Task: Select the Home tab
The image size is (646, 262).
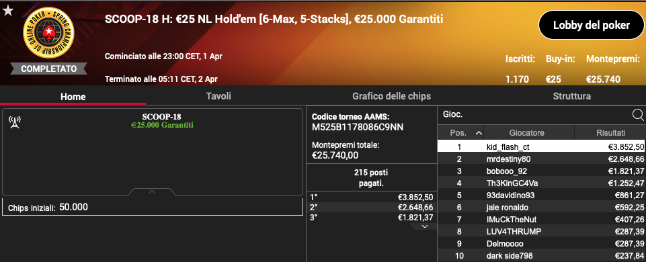Action: [x=73, y=97]
